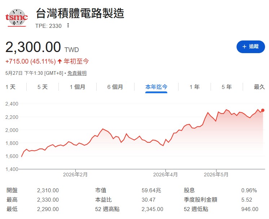This screenshot has height=219, width=269.
Task: Switch to the 1 個月 tab
Action: click(78, 87)
